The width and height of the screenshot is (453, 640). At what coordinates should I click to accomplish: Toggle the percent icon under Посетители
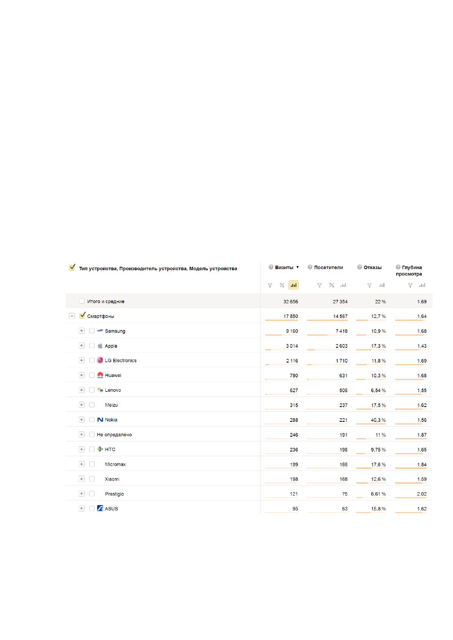[x=332, y=285]
